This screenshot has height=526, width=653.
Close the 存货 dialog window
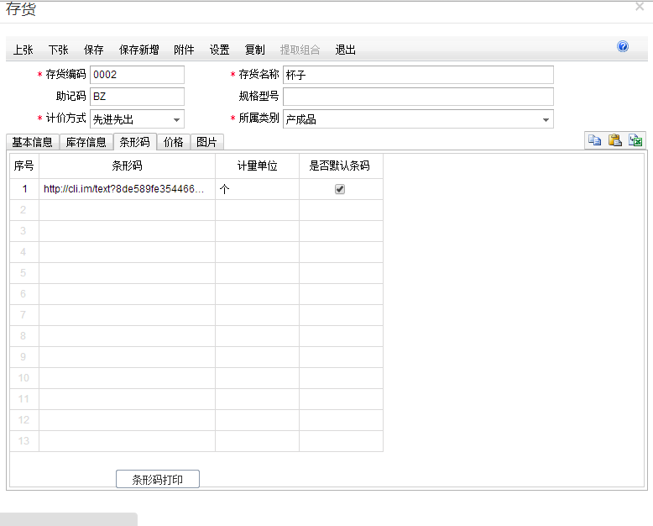tap(640, 7)
